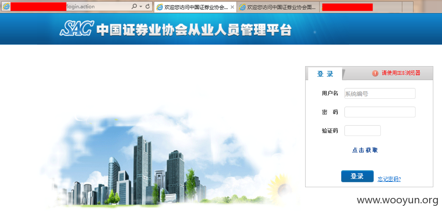Open the address bar dropdown arrow
This screenshot has height=212, width=442.
[141, 7]
